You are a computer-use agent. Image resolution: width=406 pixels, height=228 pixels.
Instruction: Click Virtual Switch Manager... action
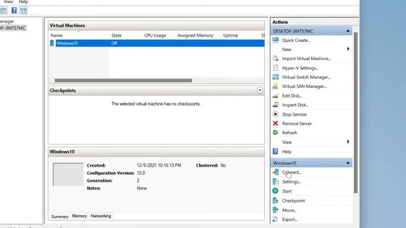(306, 77)
